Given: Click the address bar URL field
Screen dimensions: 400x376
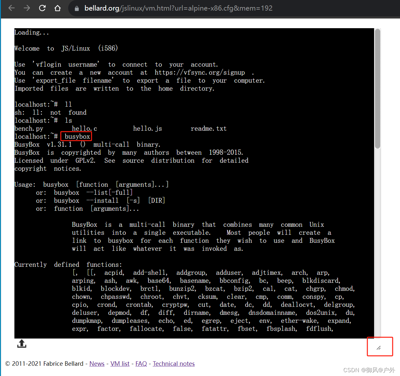Looking at the screenshot, I should tap(176, 8).
